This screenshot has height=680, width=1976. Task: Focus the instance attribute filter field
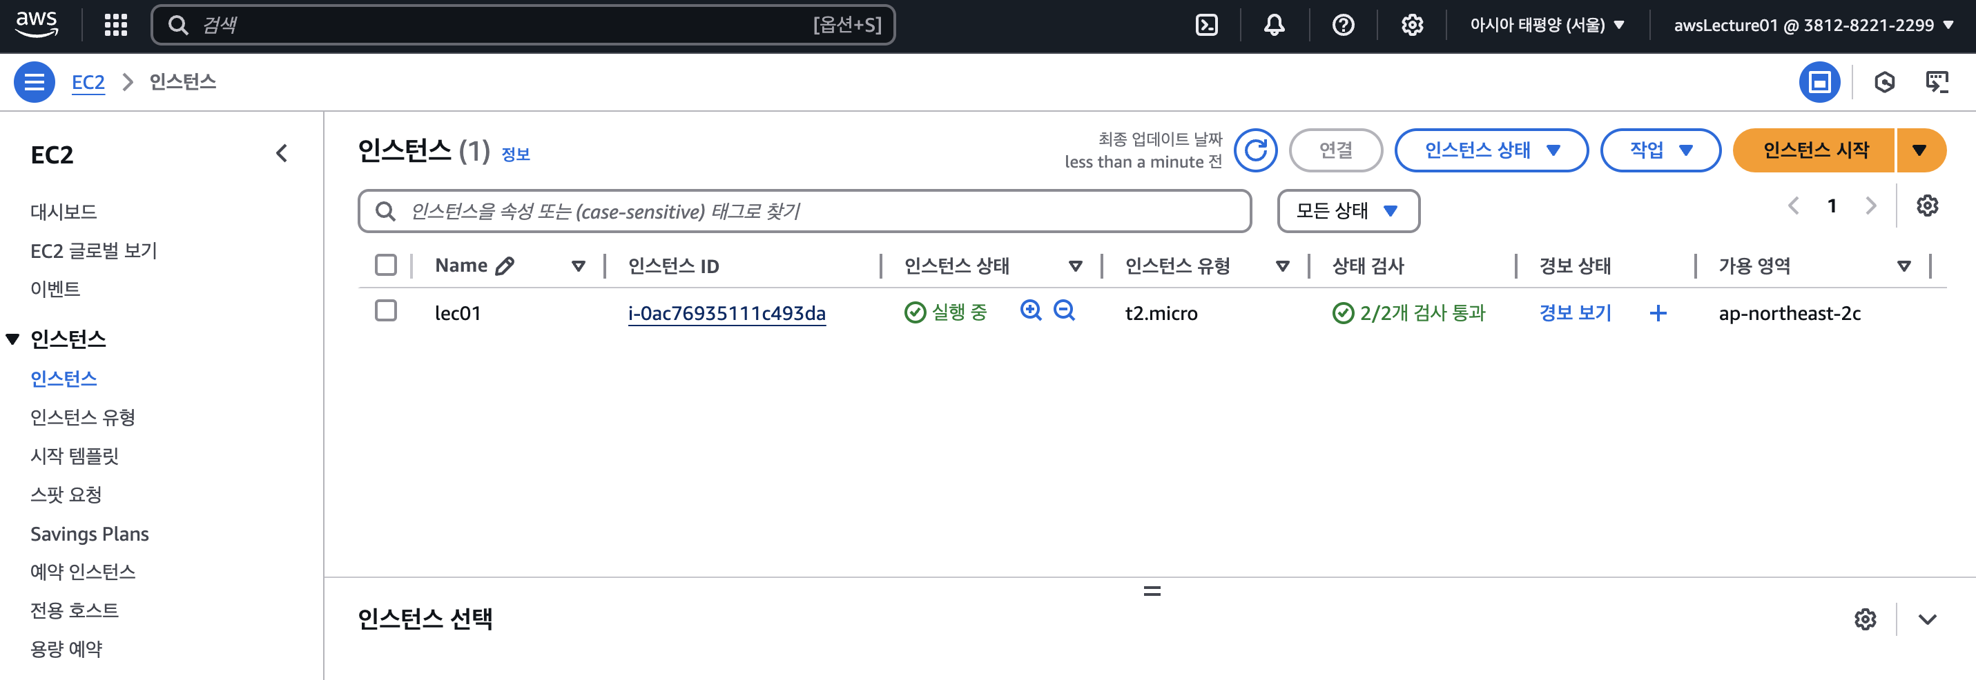click(804, 211)
